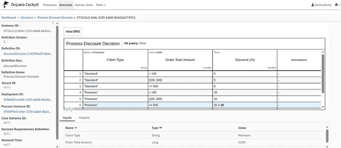
Task: Select discount value 8 in rule 3
Action: tap(245, 86)
